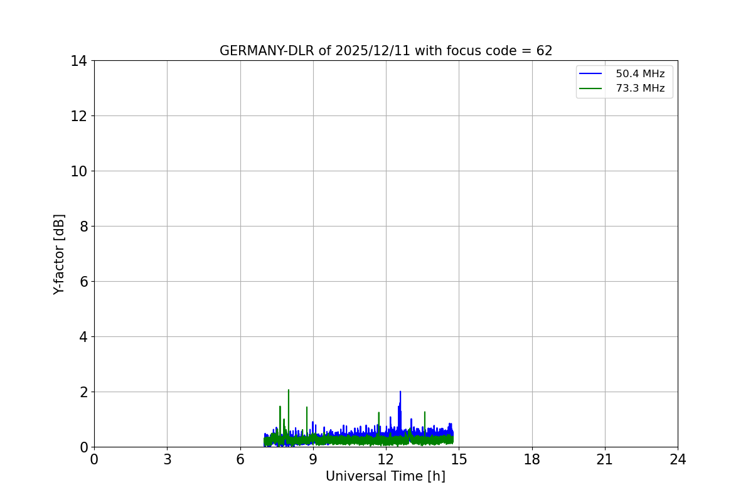Click y-axis tick label '10'
Image resolution: width=753 pixels, height=502 pixels.
click(78, 171)
